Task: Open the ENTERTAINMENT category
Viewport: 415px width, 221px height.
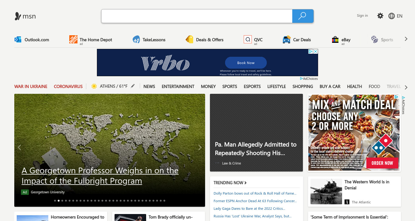Action: click(178, 87)
